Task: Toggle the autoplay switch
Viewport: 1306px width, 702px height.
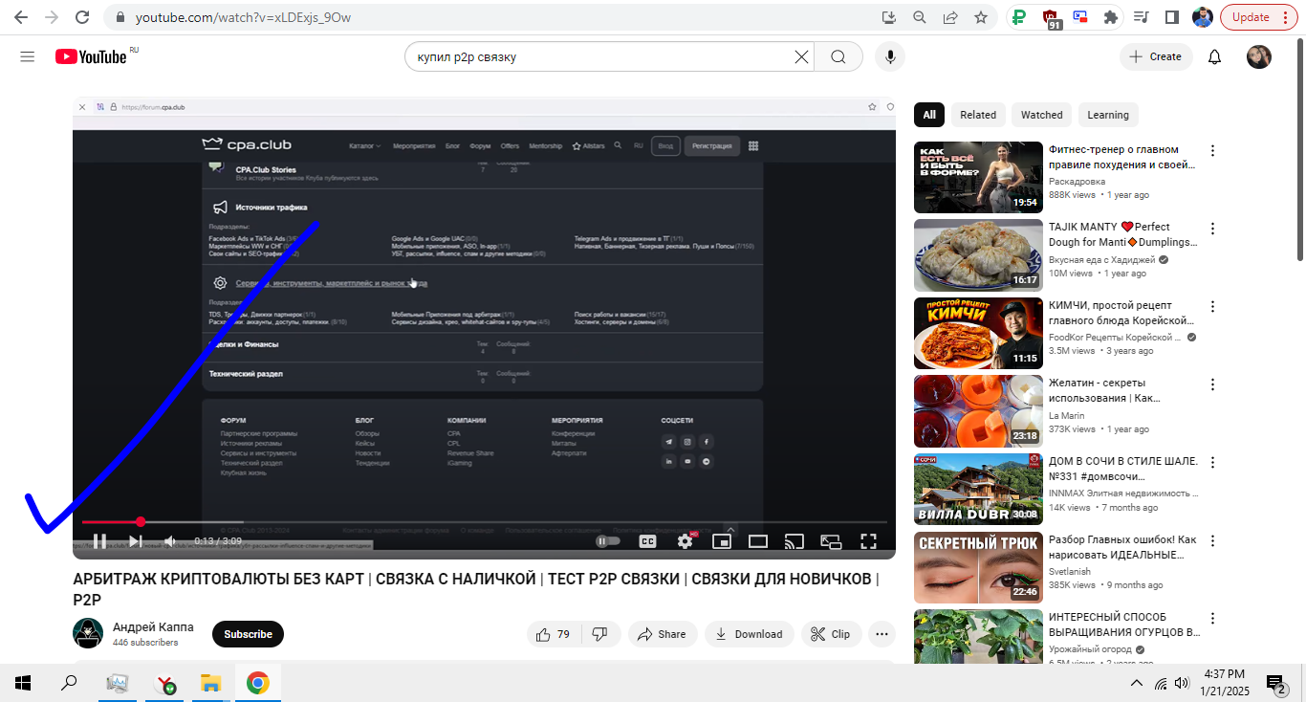Action: tap(608, 541)
